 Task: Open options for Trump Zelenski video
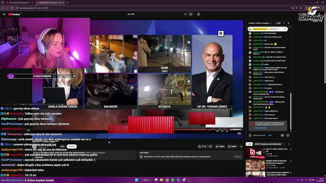(291, 173)
